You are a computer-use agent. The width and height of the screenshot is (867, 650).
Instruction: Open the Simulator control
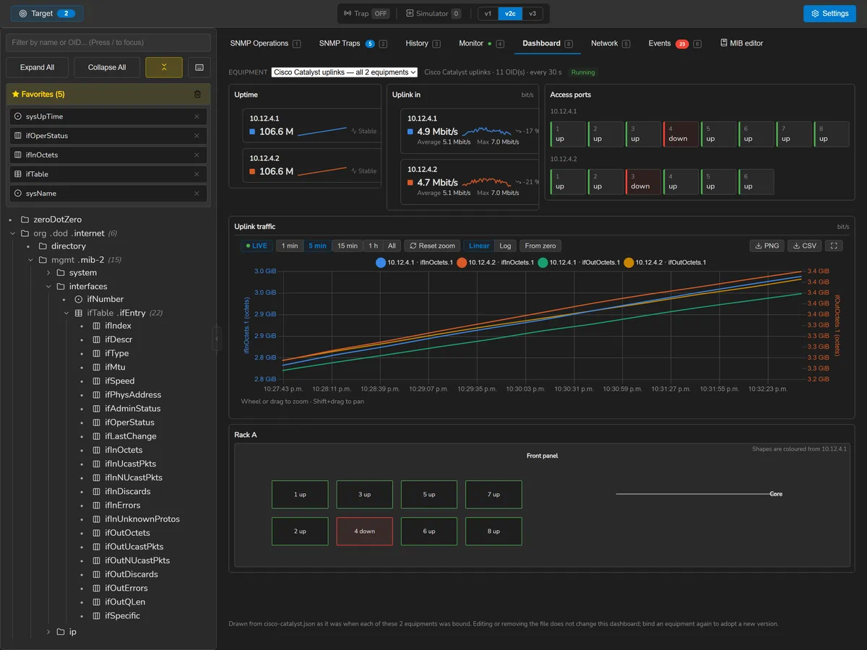[x=433, y=14]
